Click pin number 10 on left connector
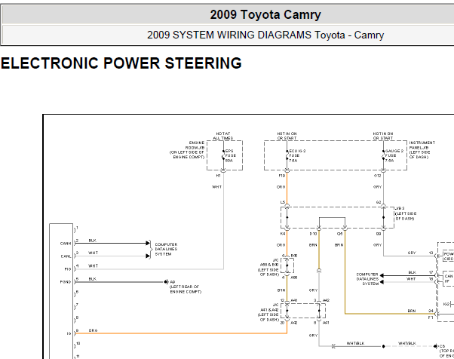 point(78,343)
